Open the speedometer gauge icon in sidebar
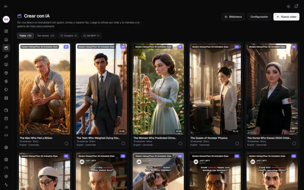 pyautogui.click(x=6, y=168)
